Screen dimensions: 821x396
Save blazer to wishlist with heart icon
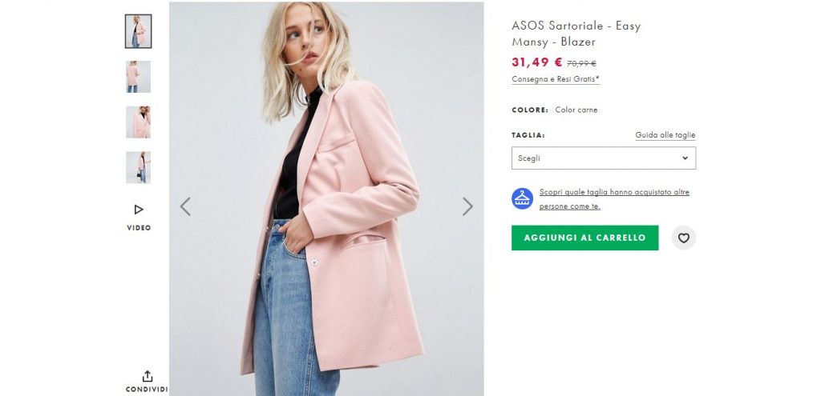pos(683,238)
